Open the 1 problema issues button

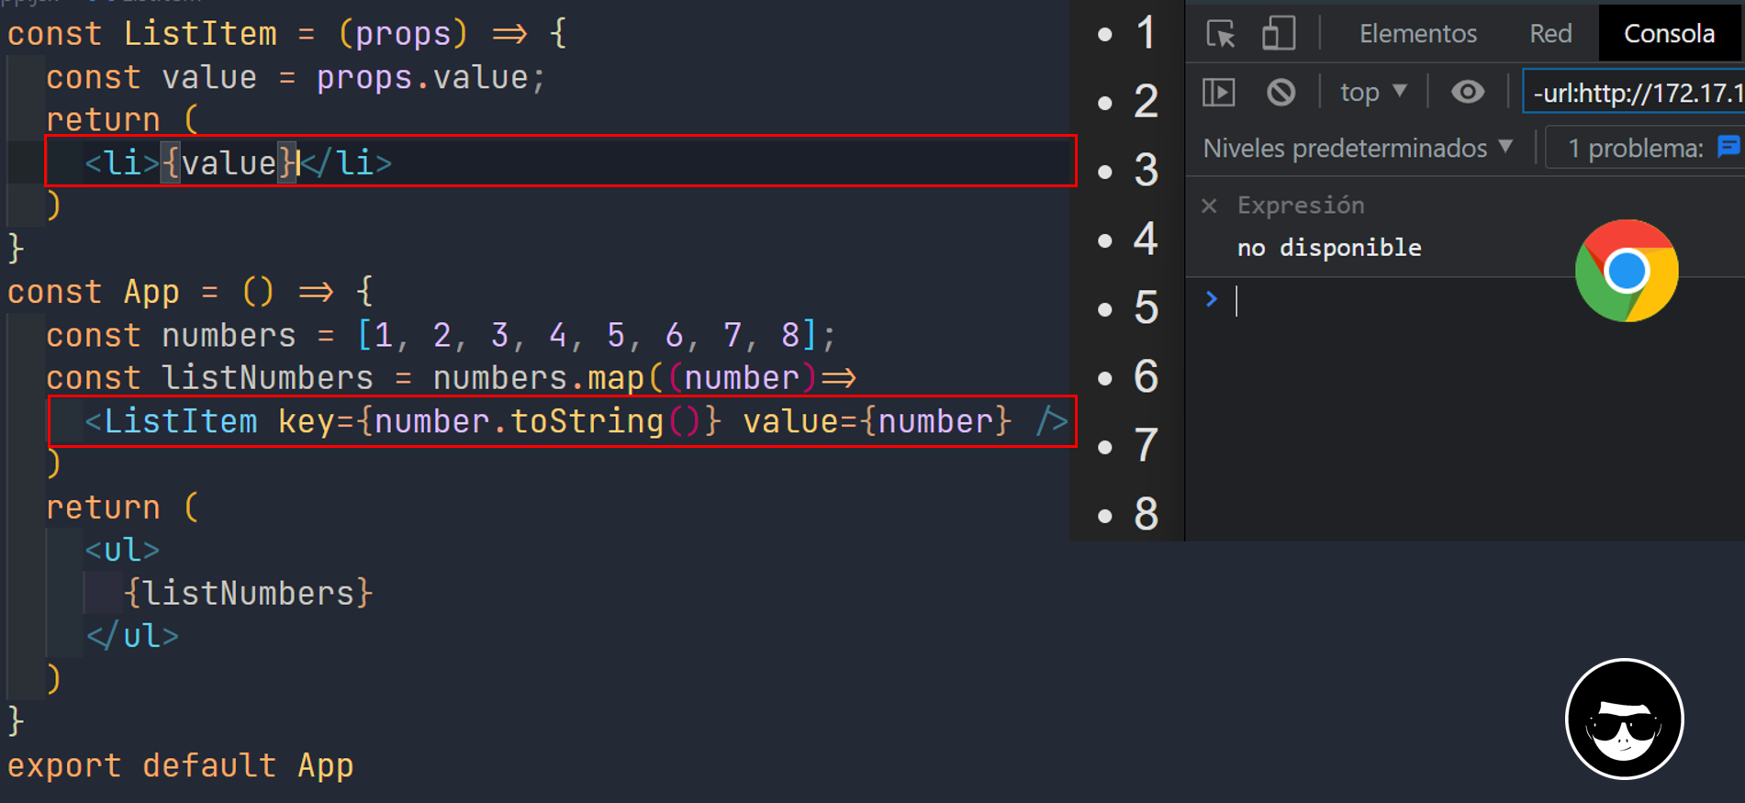pos(1645,148)
